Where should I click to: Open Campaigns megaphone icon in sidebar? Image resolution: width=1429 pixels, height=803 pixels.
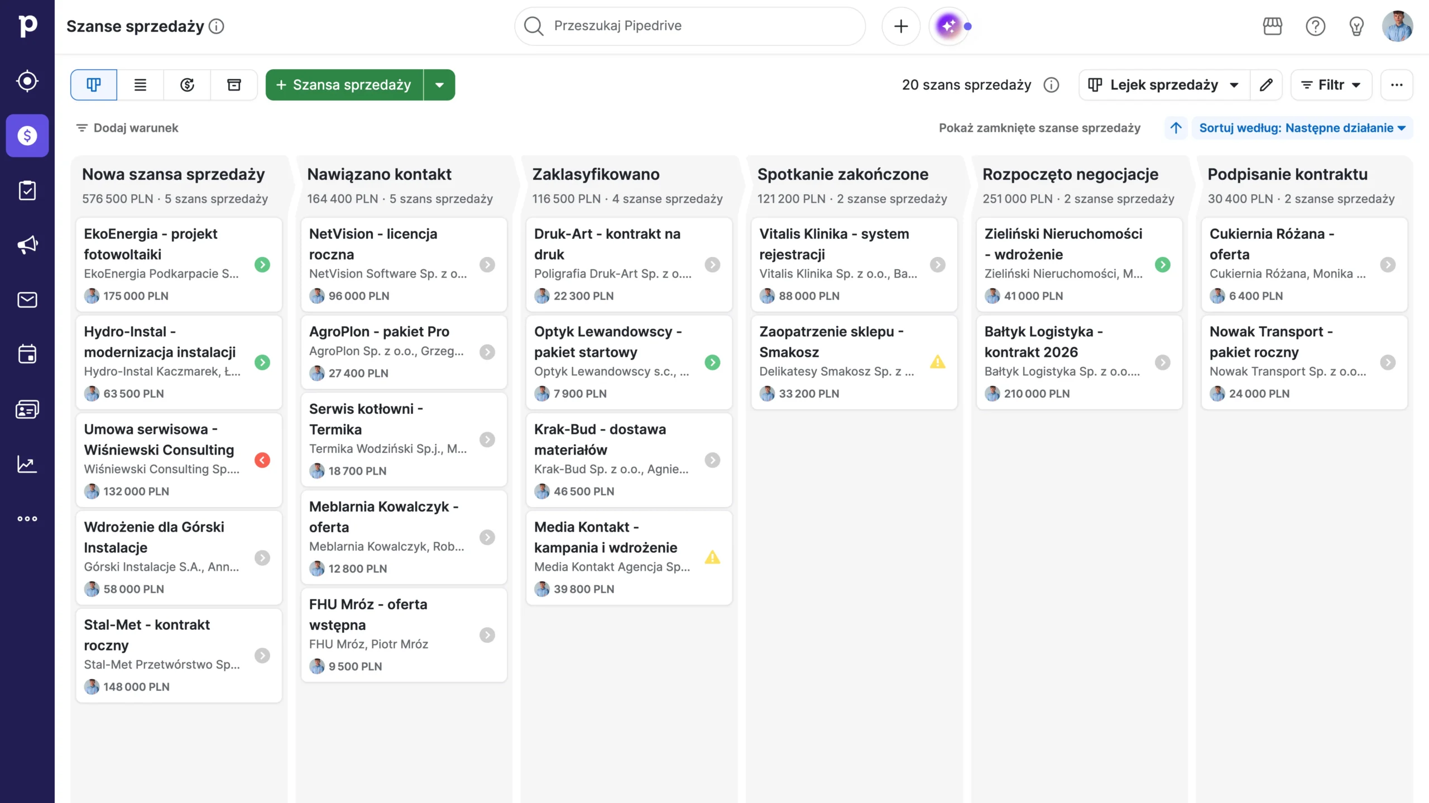coord(27,245)
